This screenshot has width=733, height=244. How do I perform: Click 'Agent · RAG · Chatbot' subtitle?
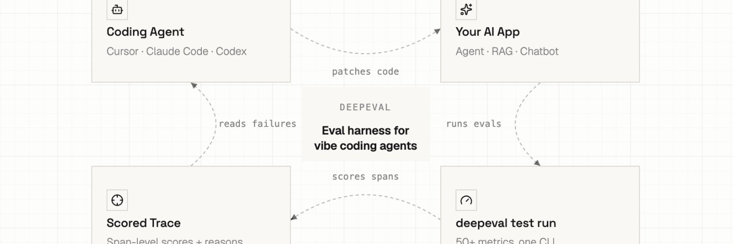pos(507,51)
